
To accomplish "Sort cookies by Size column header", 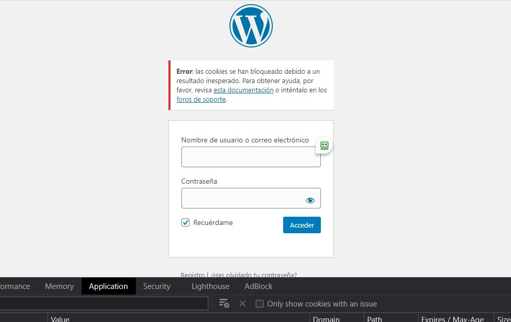I will [503, 318].
